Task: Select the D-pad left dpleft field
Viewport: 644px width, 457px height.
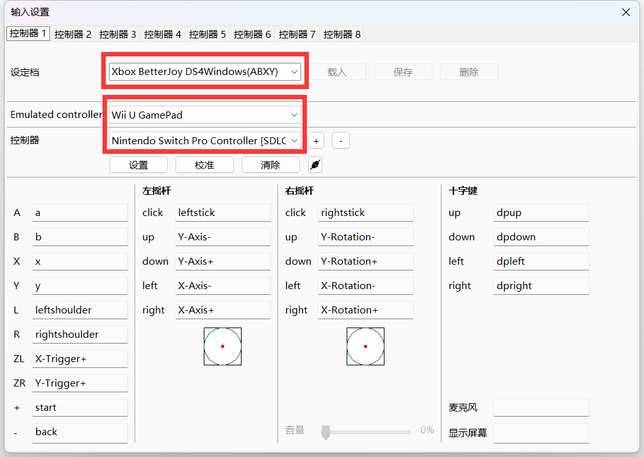Action: pos(541,262)
